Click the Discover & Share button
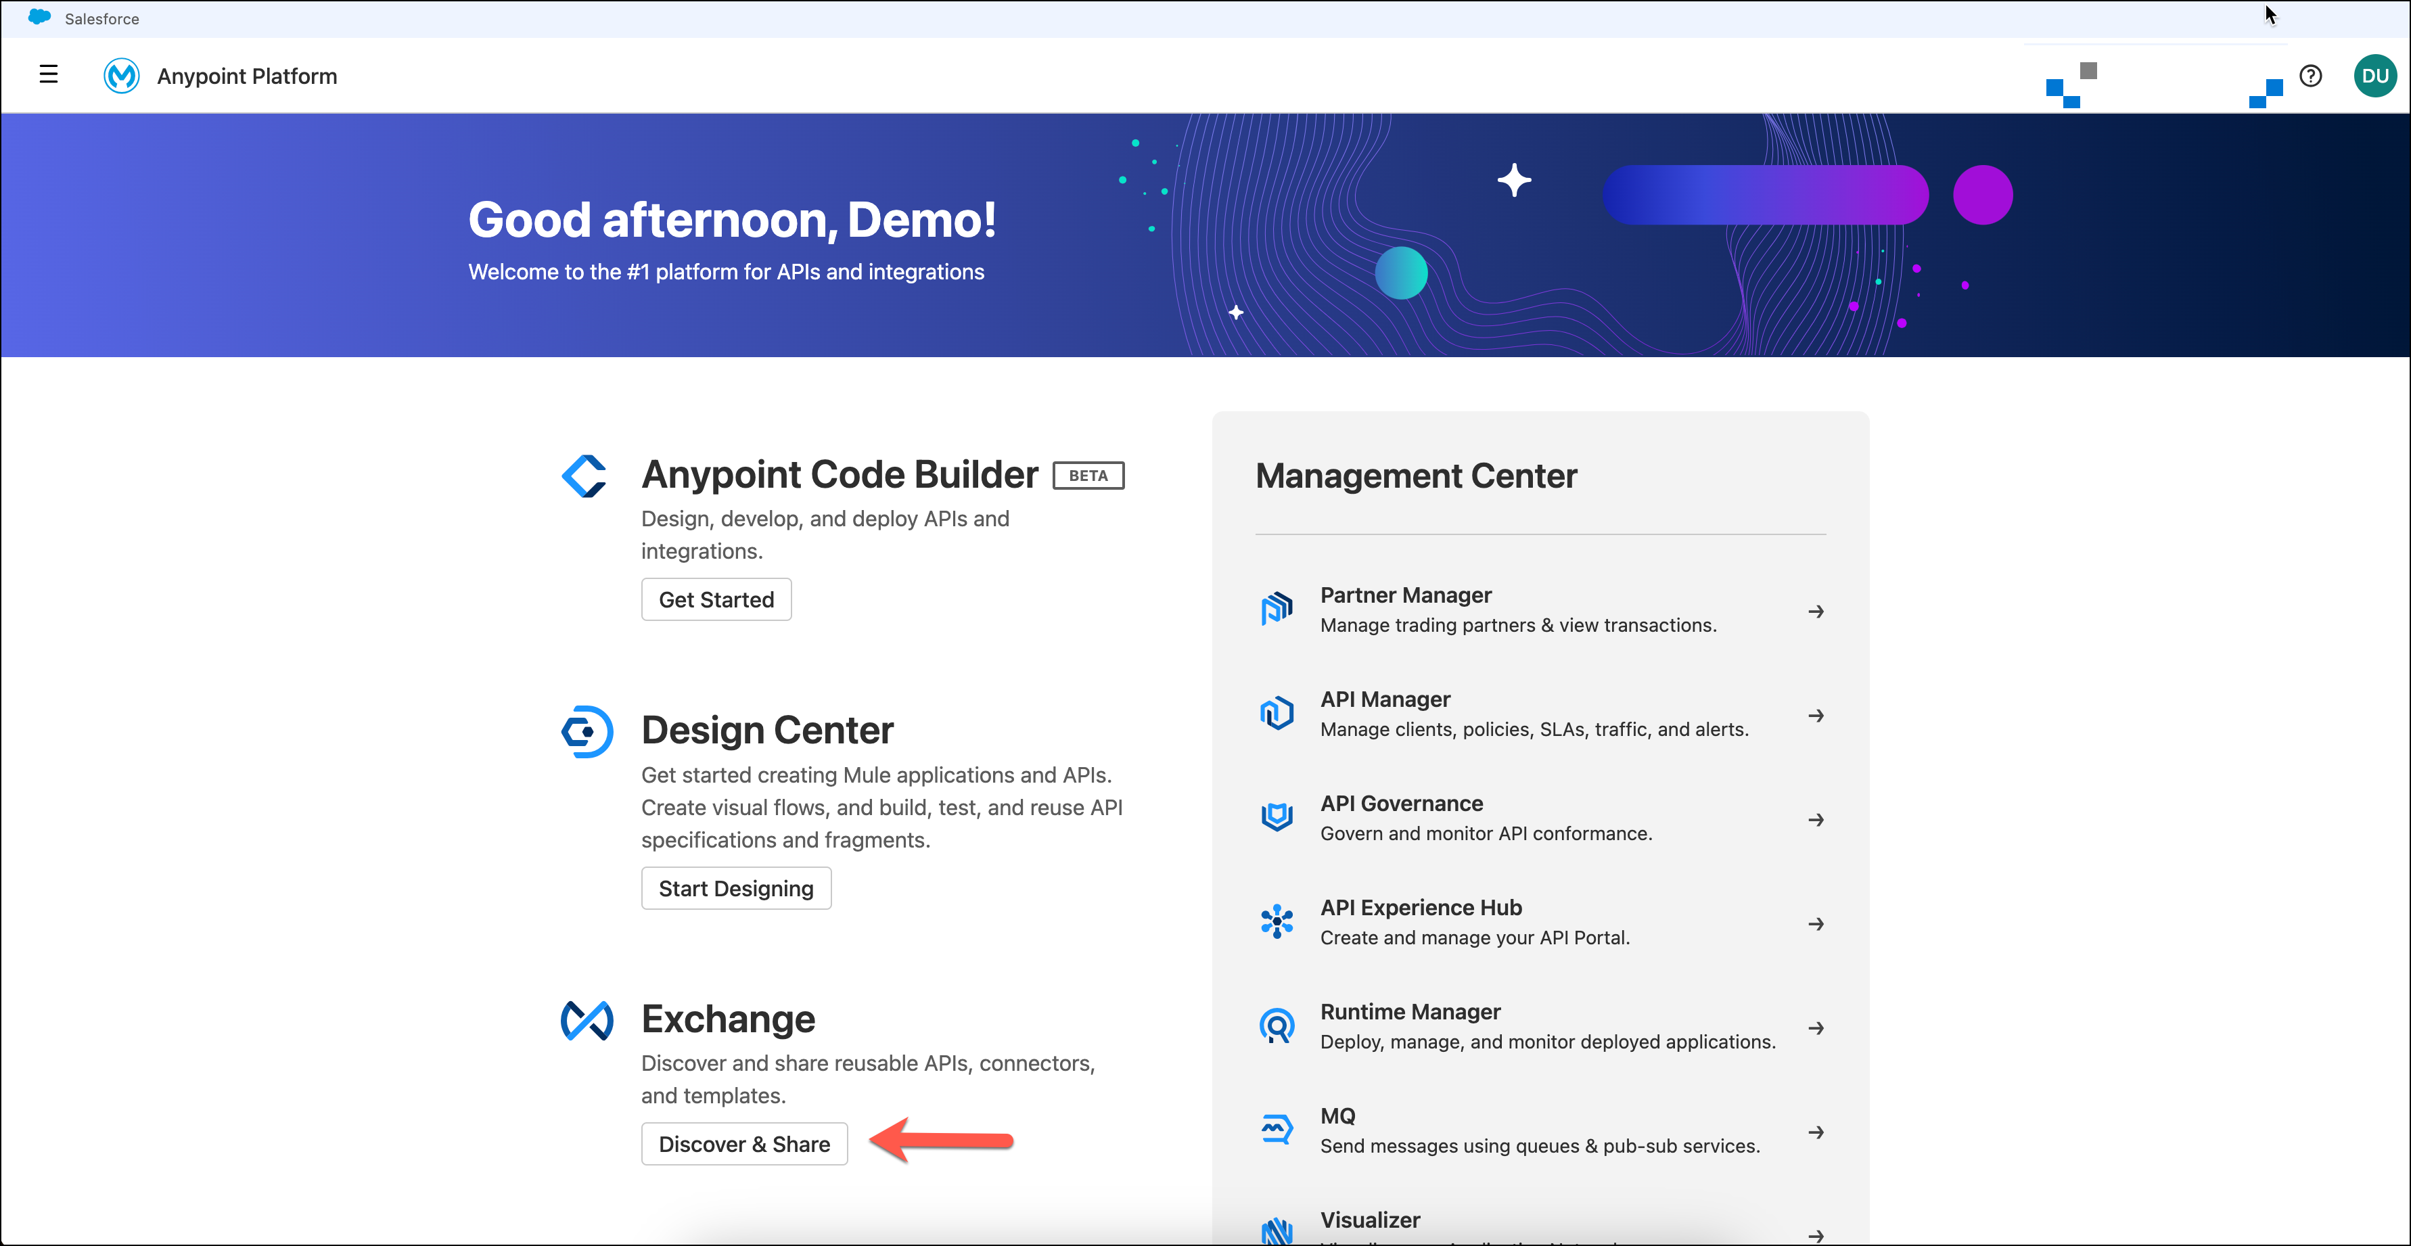This screenshot has width=2411, height=1246. click(x=744, y=1144)
